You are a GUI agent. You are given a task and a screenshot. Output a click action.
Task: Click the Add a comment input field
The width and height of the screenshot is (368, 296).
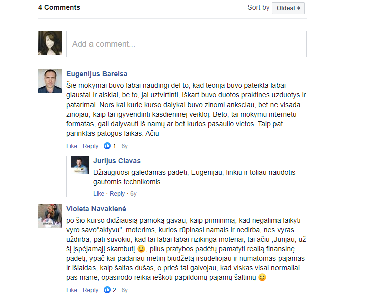pyautogui.click(x=187, y=44)
